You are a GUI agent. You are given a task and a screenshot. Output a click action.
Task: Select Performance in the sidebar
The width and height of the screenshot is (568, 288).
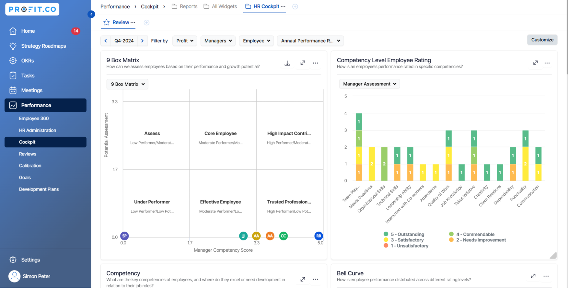[45, 105]
